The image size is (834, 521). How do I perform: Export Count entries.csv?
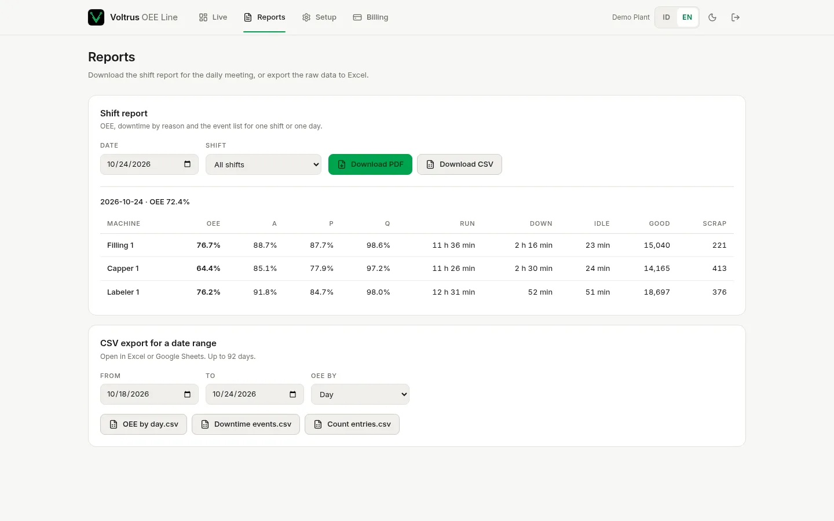click(x=352, y=424)
